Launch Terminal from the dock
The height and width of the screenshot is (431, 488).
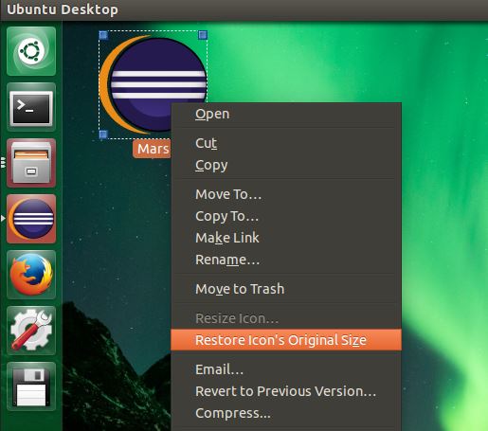tap(31, 107)
